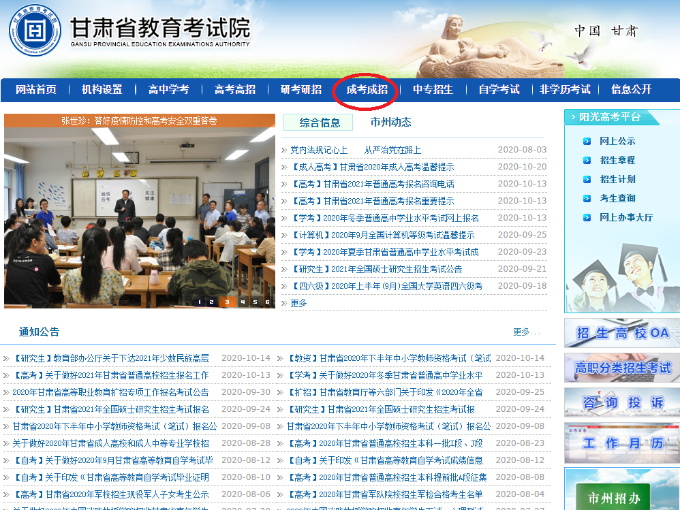The width and height of the screenshot is (680, 510).
Task: Click the arrow icon beside 招生计划
Action: point(587,180)
